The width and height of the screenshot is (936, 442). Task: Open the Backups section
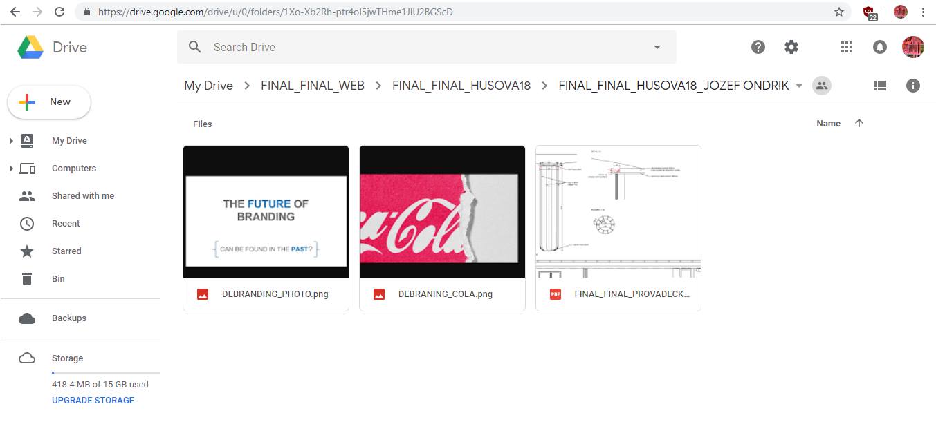point(69,318)
